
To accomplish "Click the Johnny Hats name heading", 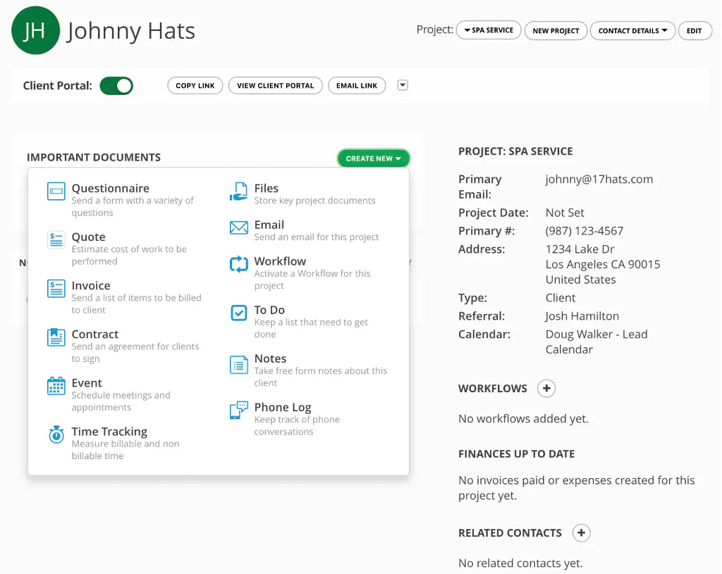I will (130, 31).
